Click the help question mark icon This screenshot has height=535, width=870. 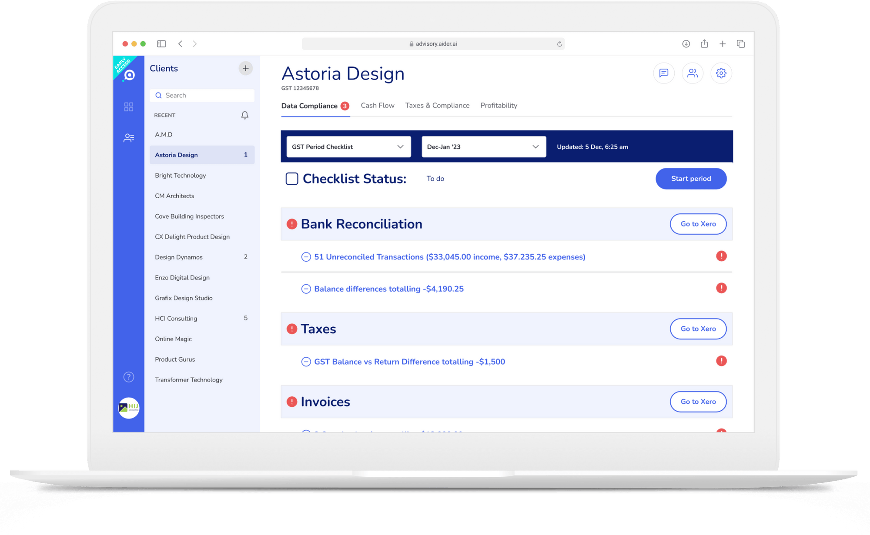[128, 377]
